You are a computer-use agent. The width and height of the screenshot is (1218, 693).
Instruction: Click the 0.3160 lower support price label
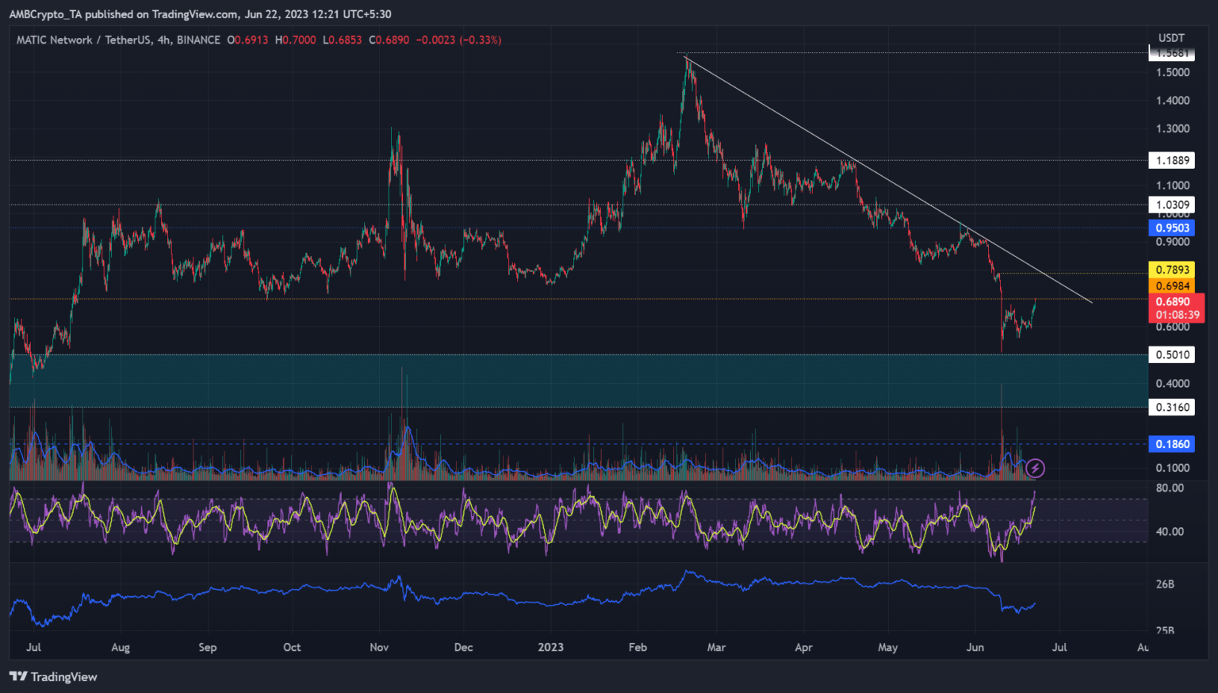1172,408
